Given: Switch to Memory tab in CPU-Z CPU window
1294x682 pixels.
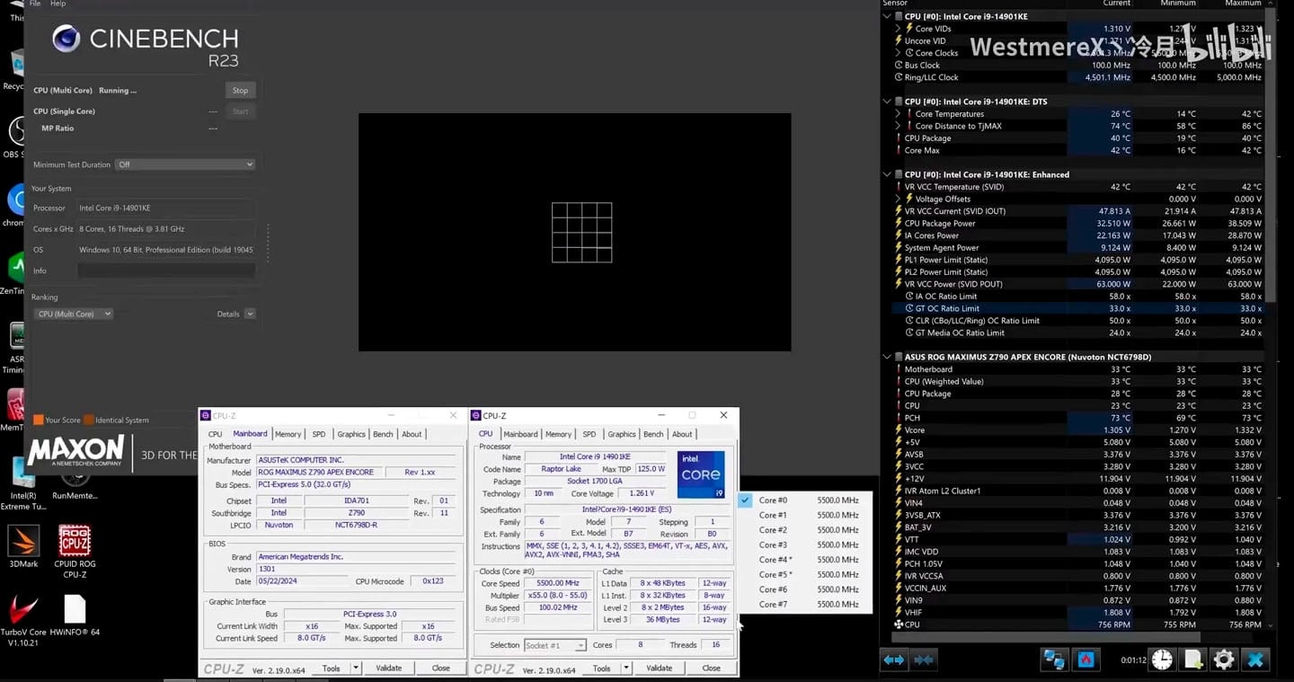Looking at the screenshot, I should [558, 434].
